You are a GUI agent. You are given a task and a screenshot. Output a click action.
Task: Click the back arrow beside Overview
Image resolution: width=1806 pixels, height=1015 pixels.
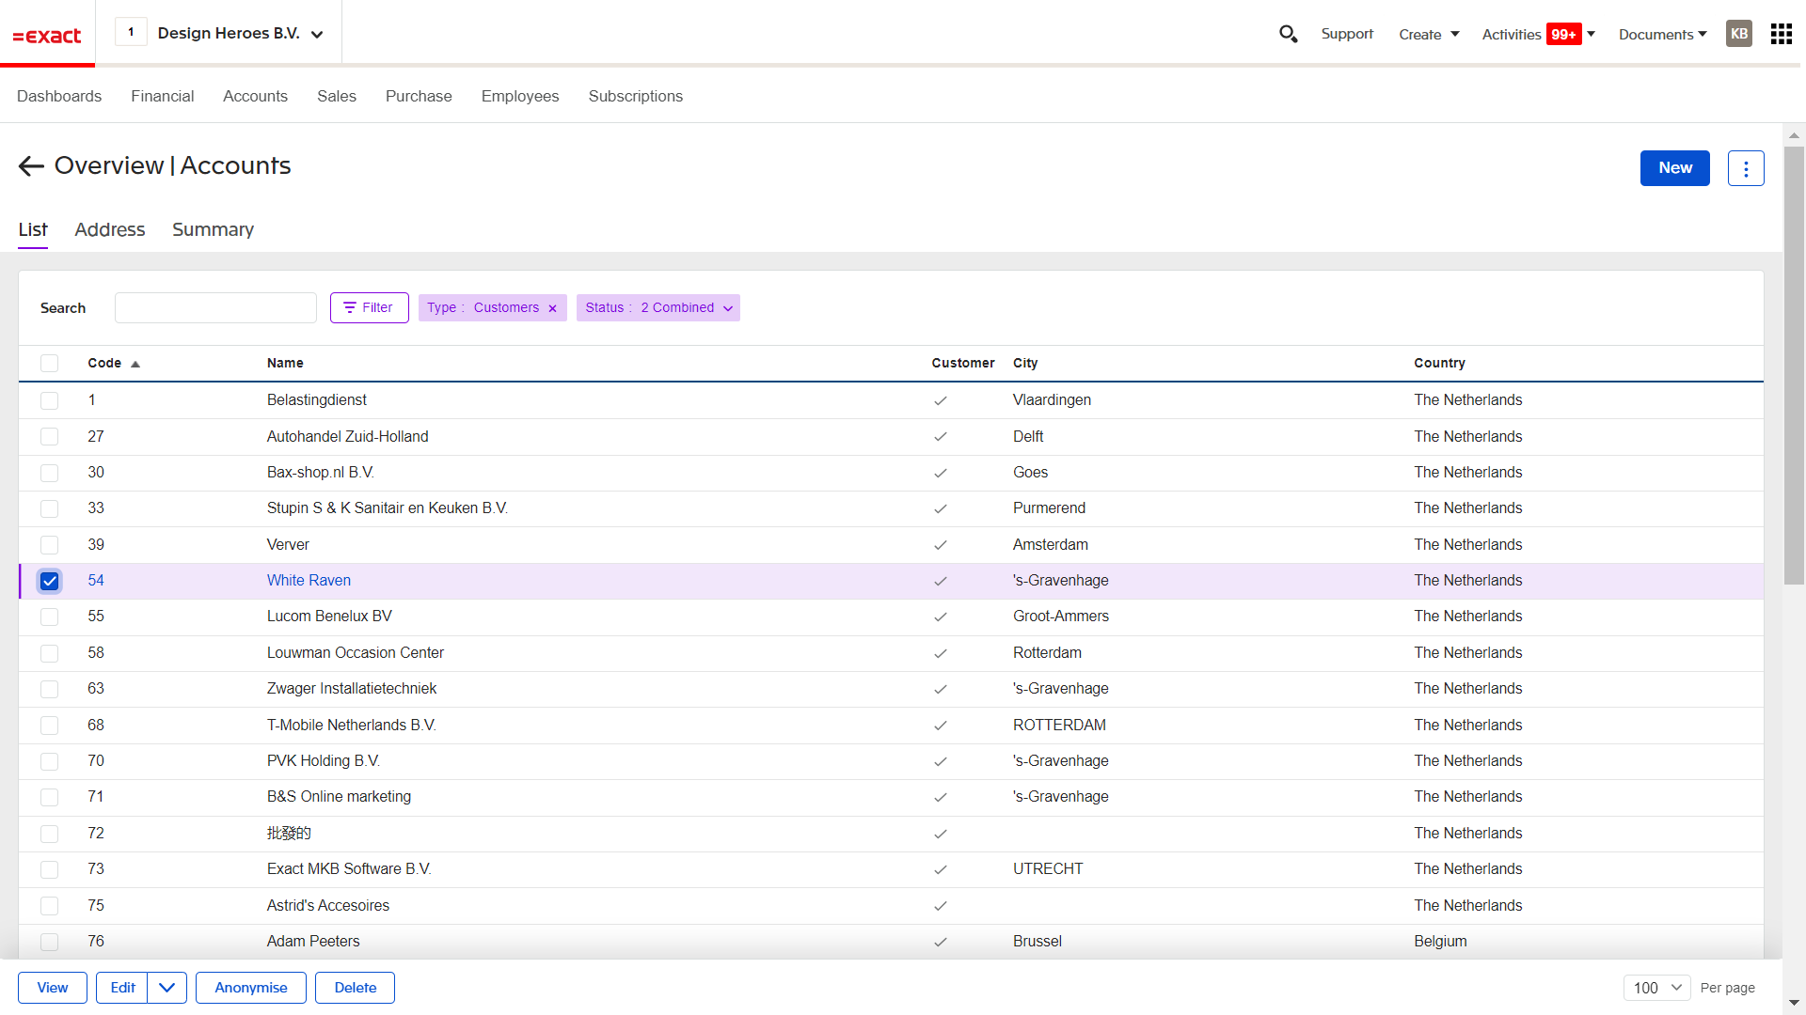(x=31, y=166)
